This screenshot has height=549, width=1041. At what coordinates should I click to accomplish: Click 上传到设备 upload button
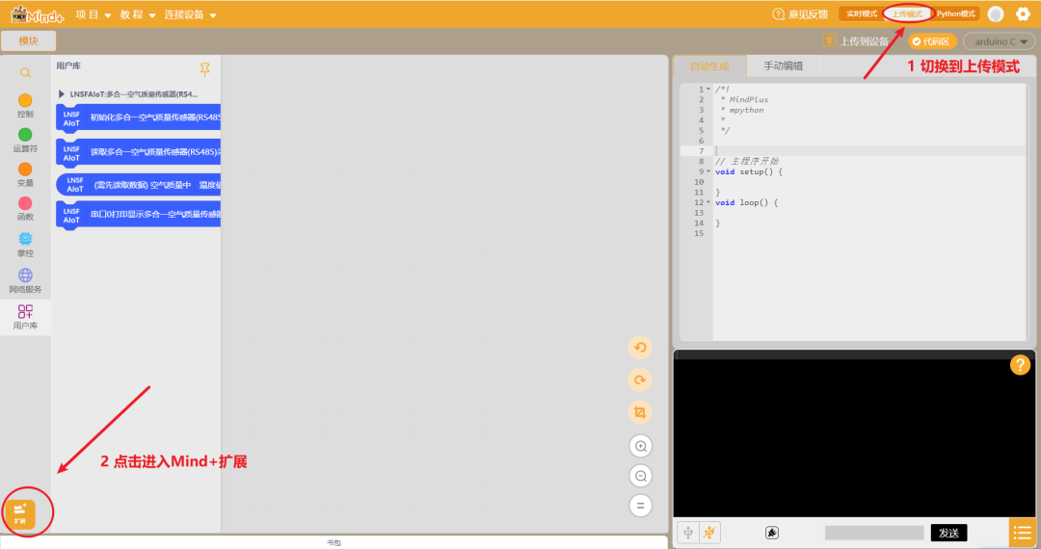(855, 41)
